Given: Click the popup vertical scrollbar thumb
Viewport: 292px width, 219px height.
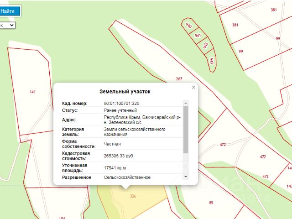Looking at the screenshot, I should coord(186,130).
